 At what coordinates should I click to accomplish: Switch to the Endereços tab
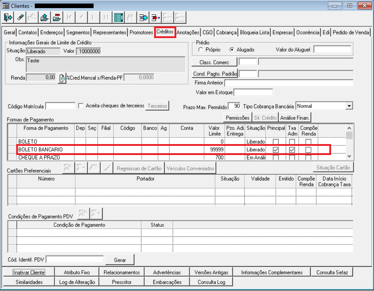click(x=51, y=32)
